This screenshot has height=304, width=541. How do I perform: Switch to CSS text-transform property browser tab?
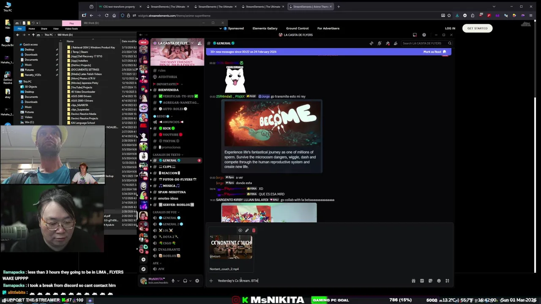119,6
